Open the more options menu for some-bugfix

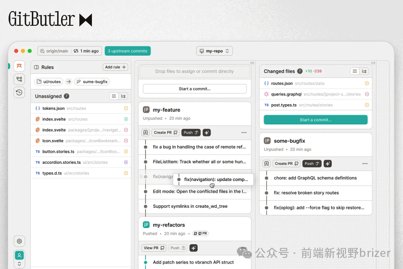tap(365, 164)
